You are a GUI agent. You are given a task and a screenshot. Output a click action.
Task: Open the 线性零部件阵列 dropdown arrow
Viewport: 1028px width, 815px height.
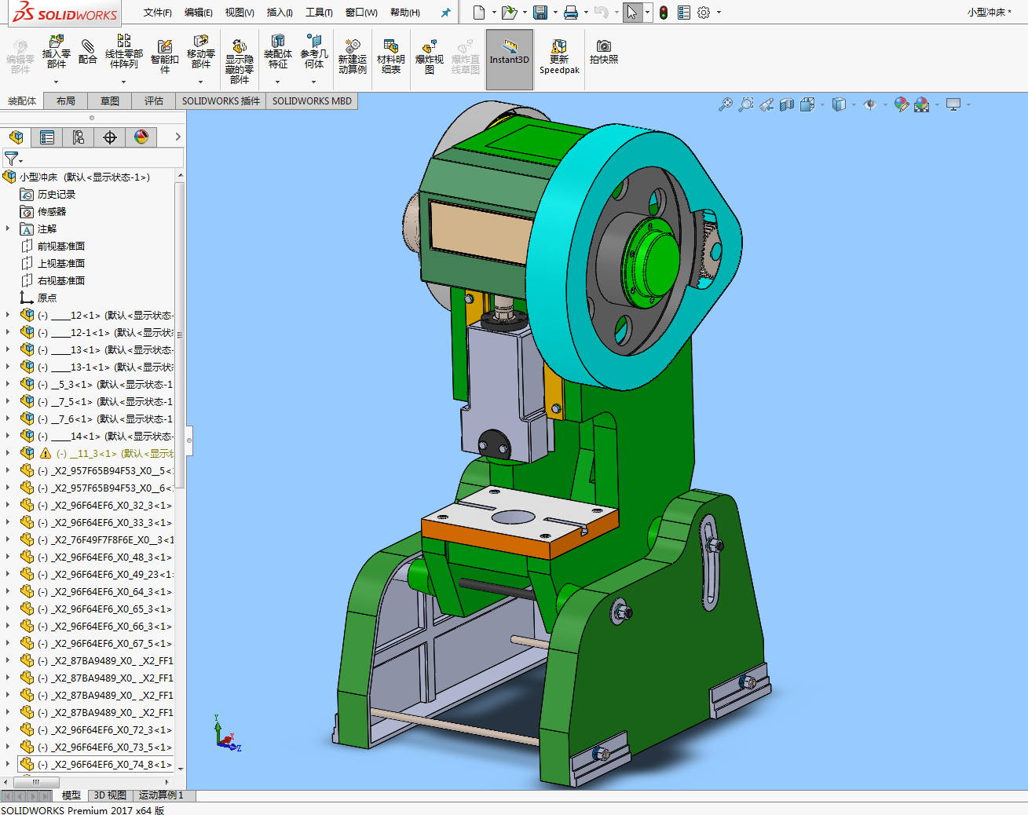[123, 82]
